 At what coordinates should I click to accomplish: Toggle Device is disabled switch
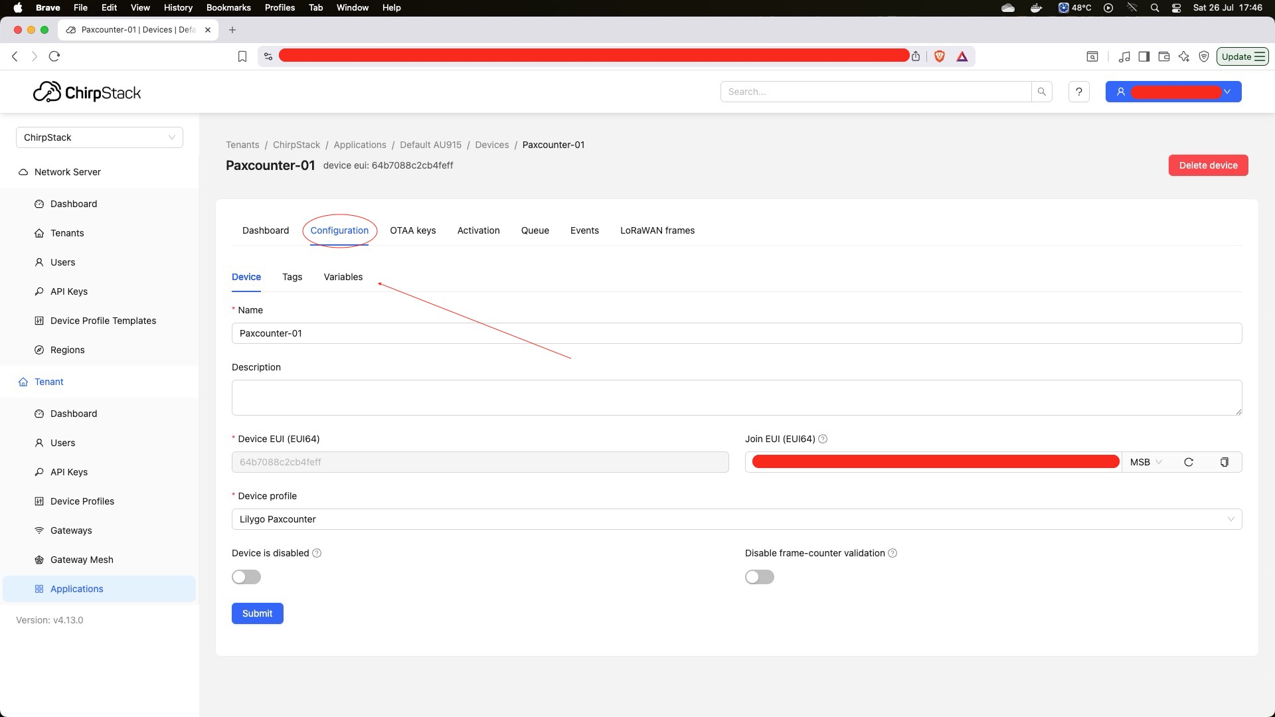(246, 577)
